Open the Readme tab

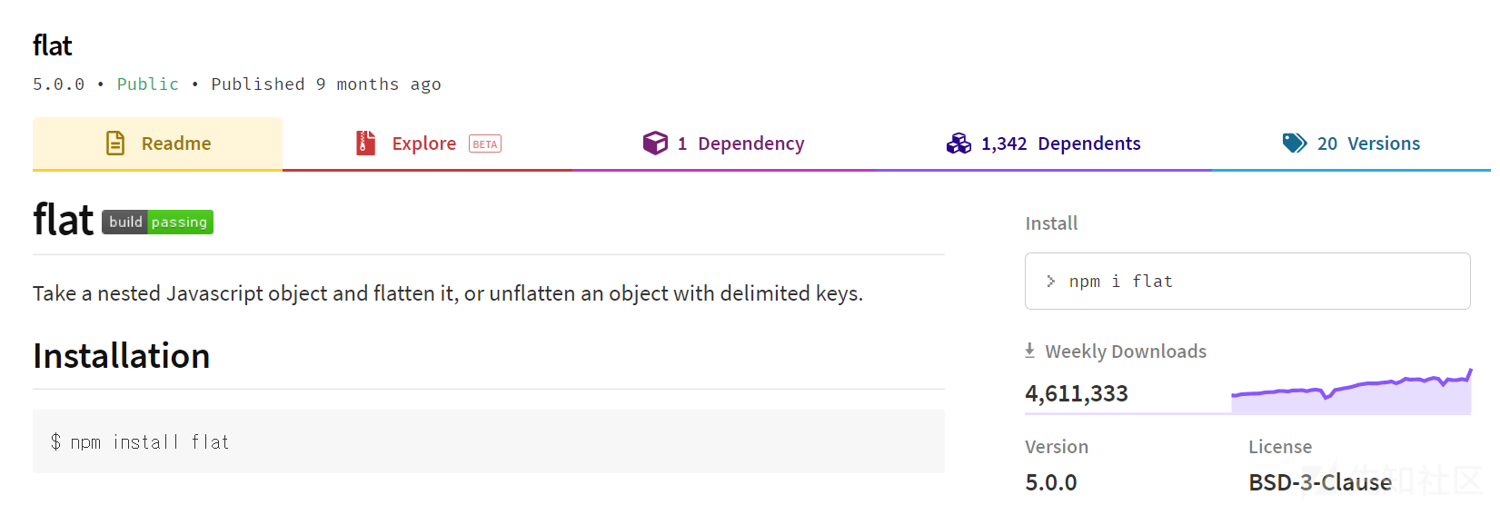[157, 144]
